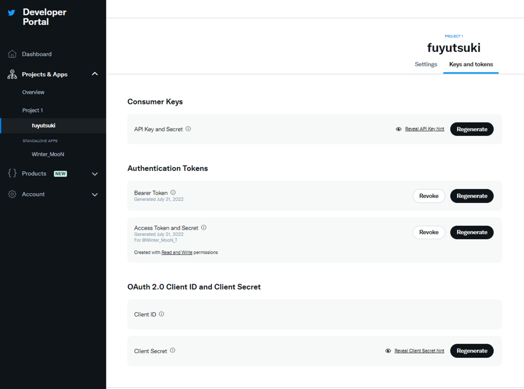
Task: Click info icon beside Bearer Token
Action: [173, 192]
